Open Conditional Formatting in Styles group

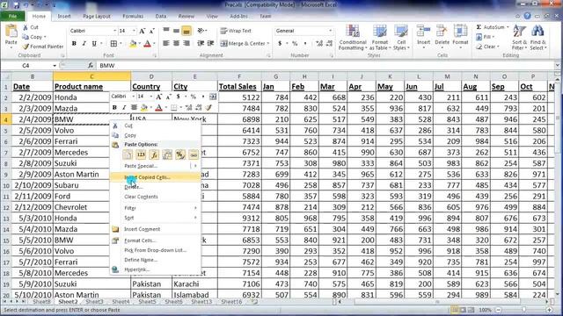pos(353,38)
